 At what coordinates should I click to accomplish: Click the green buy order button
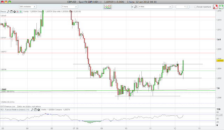click(221, 7)
